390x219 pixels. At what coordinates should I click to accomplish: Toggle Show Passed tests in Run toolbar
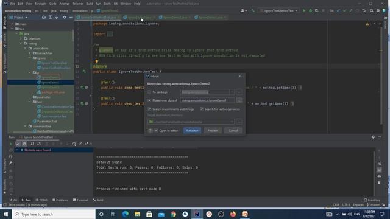18,144
